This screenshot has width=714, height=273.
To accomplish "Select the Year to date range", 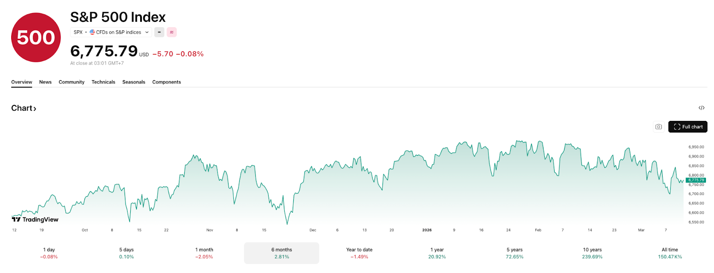I will (359, 253).
